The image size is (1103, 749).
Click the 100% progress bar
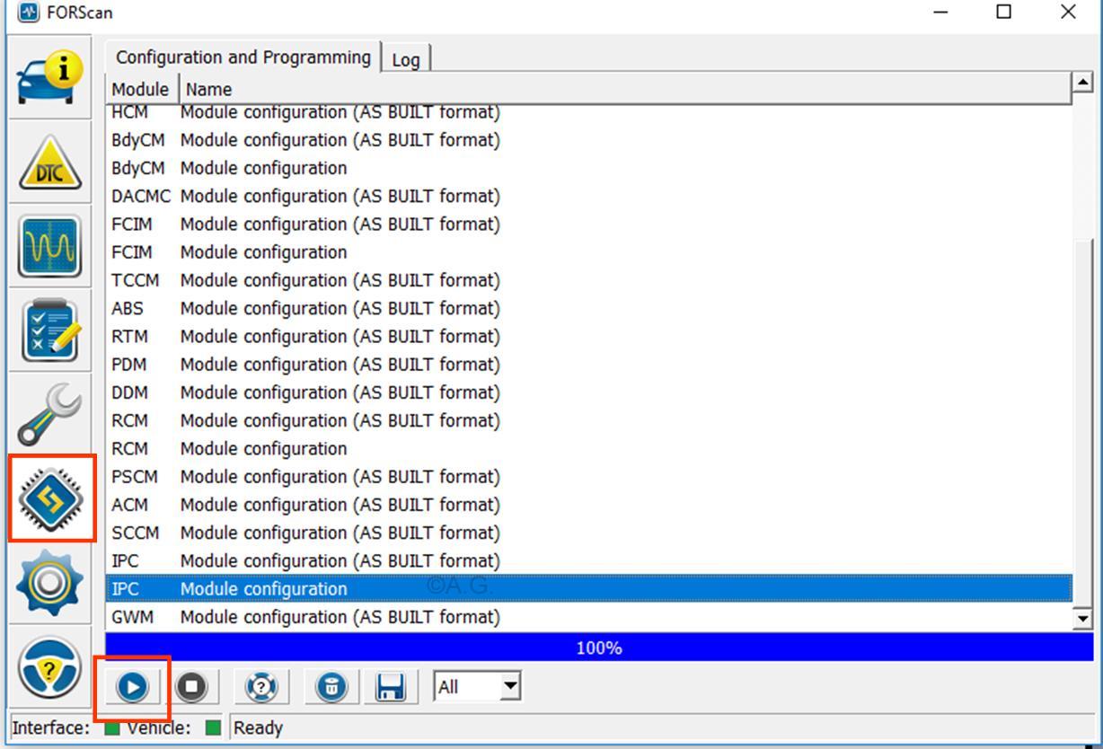pyautogui.click(x=599, y=648)
